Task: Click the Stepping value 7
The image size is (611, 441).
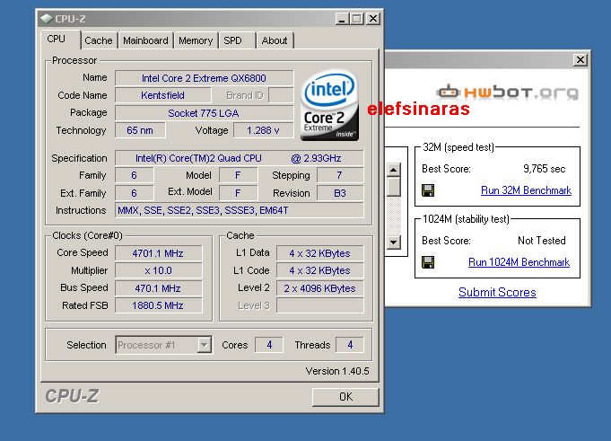Action: tap(340, 175)
